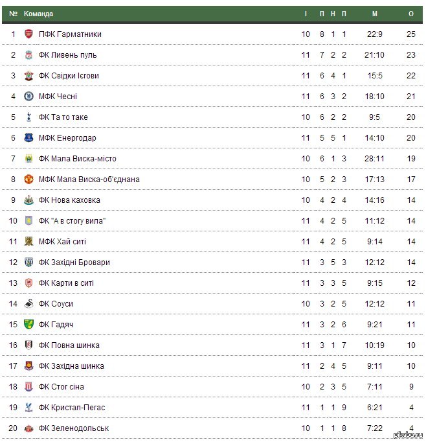This screenshot has width=426, height=442.
Task: Click the club crest beside МФК Енергодар
Action: point(28,137)
